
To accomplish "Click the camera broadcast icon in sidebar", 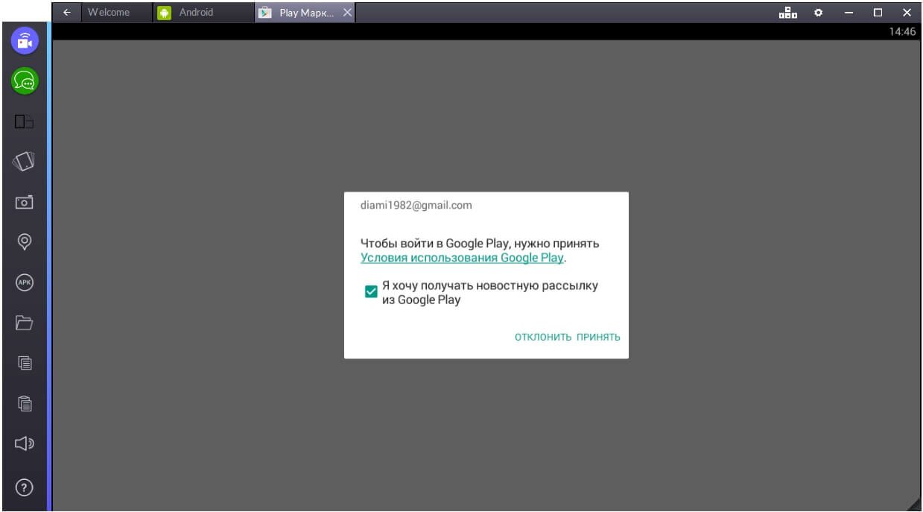I will (25, 41).
